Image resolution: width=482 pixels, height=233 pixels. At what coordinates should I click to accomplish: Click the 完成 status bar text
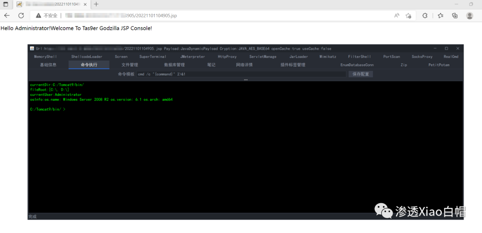(32, 217)
